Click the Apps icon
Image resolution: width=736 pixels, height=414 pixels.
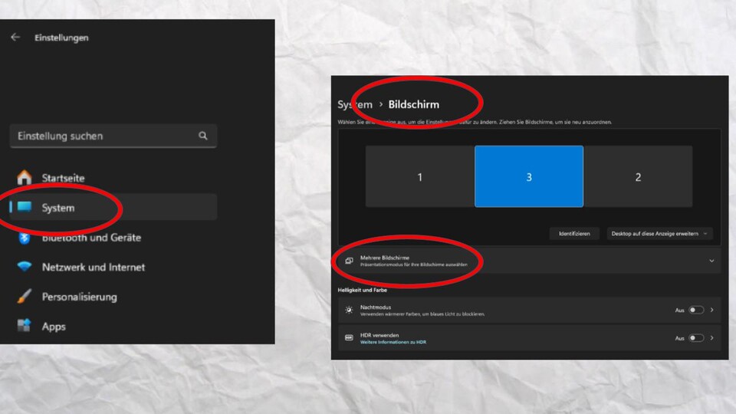25,325
